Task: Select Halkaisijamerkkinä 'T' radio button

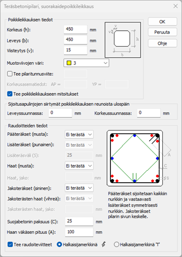Action: click(x=116, y=244)
